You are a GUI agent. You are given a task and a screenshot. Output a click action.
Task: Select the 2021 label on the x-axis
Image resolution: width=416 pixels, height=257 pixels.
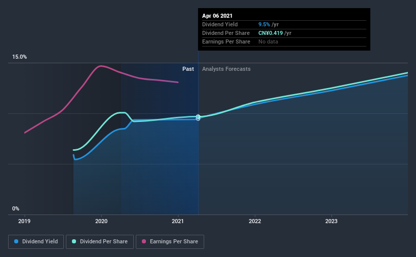click(x=178, y=221)
